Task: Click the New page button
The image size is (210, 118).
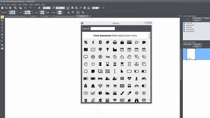Action: tap(187, 45)
